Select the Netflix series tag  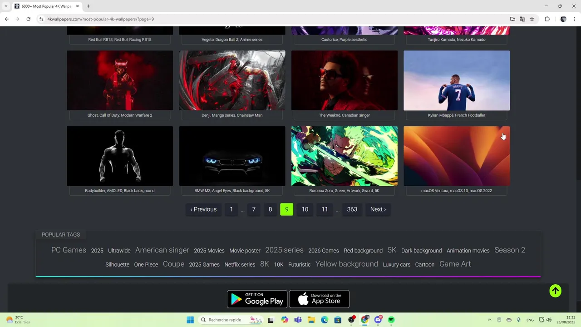[x=240, y=264]
